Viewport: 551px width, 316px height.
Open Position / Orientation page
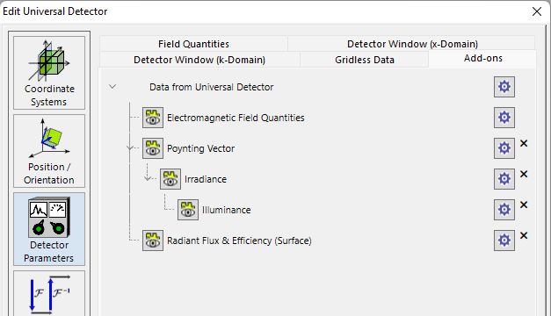(x=49, y=151)
